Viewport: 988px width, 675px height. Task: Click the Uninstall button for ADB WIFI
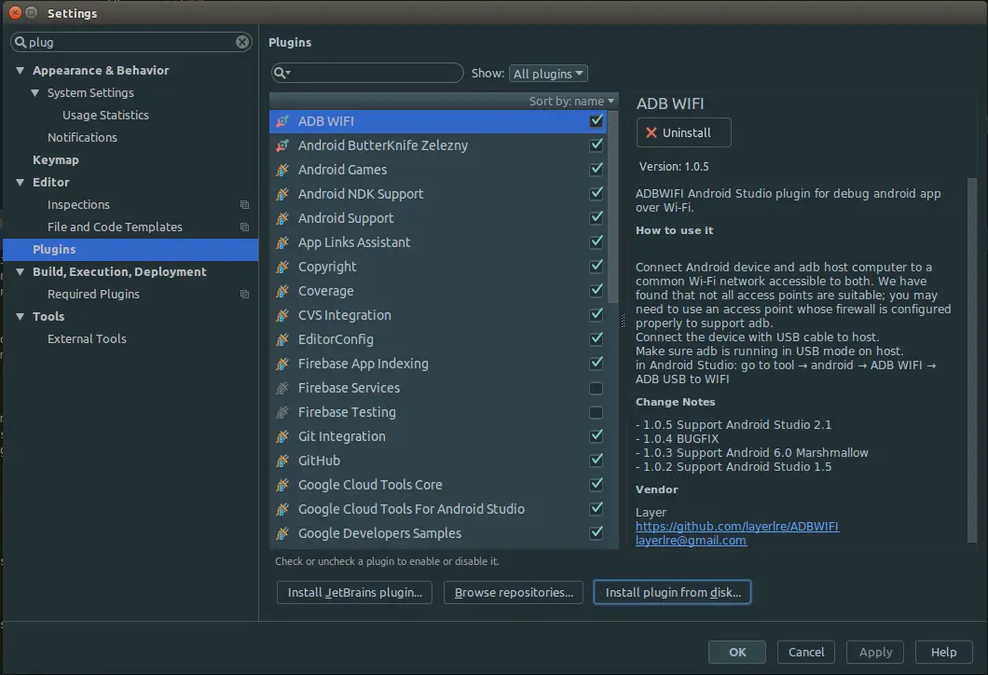(x=683, y=132)
